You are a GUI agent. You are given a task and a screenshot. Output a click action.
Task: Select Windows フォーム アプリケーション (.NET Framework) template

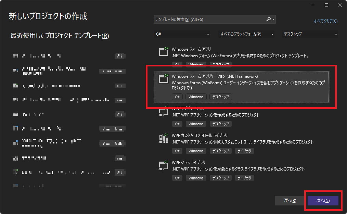pyautogui.click(x=242, y=87)
